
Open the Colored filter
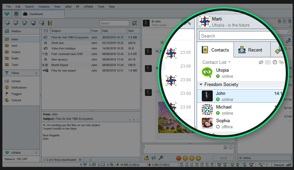pyautogui.click(x=16, y=100)
